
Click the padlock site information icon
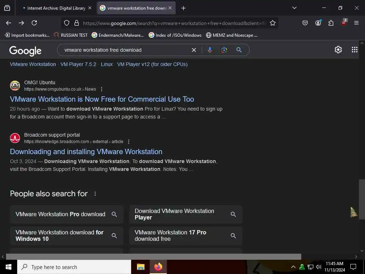click(77, 23)
